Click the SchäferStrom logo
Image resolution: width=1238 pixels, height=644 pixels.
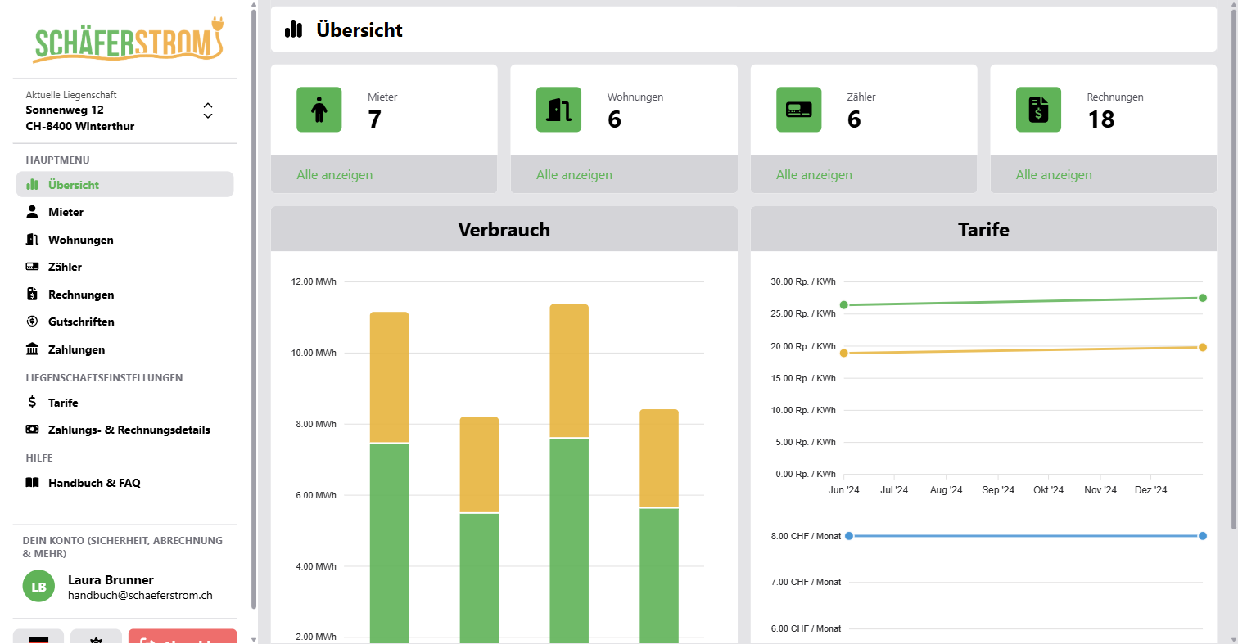click(129, 41)
